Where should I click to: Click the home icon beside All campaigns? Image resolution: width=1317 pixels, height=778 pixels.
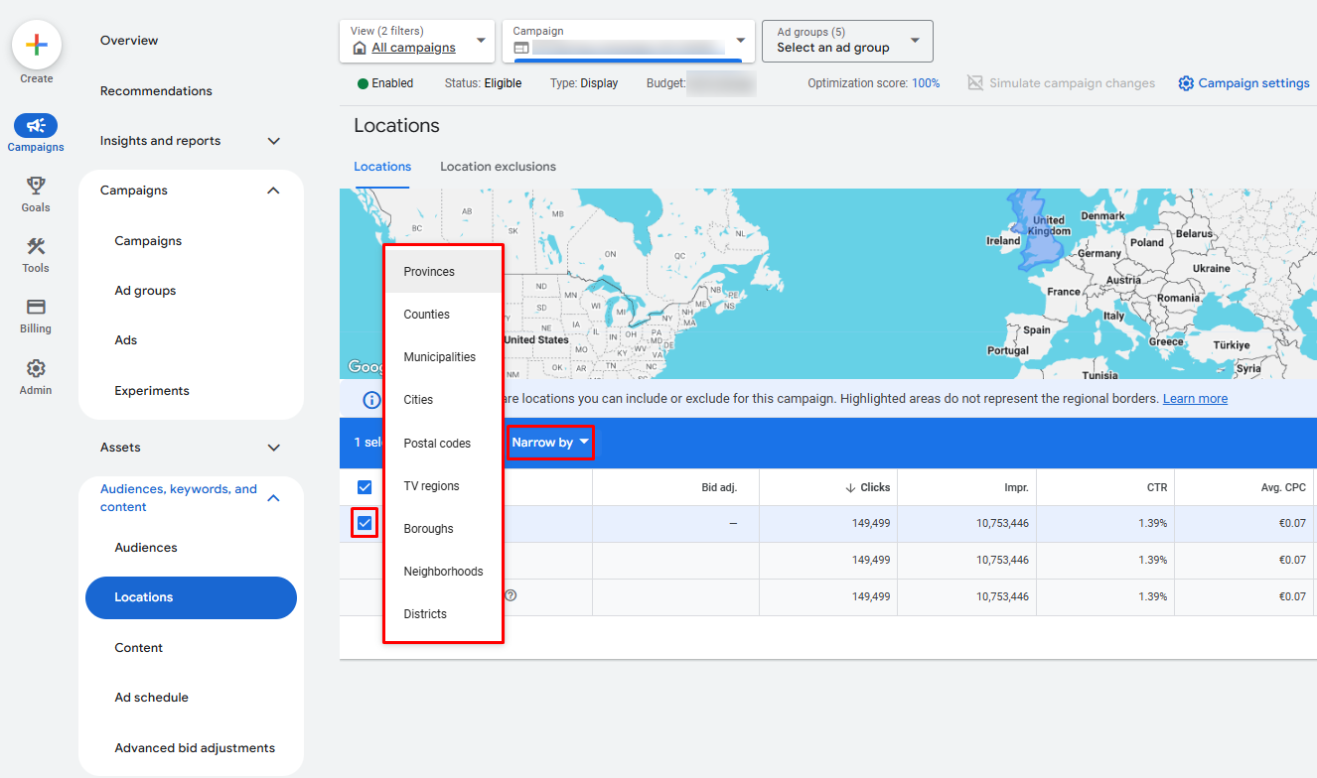click(360, 48)
